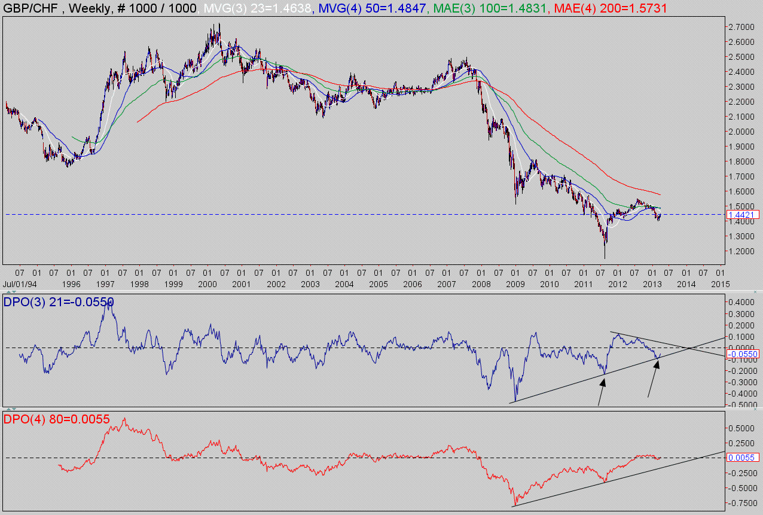Close the DPO(4) indicator pane with its x icon
Screen dimensions: 763x515
click(x=755, y=409)
